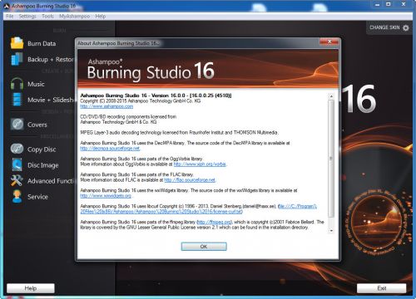Open the xiph.org/vorbis link
416x299 pixels.
coord(200,164)
